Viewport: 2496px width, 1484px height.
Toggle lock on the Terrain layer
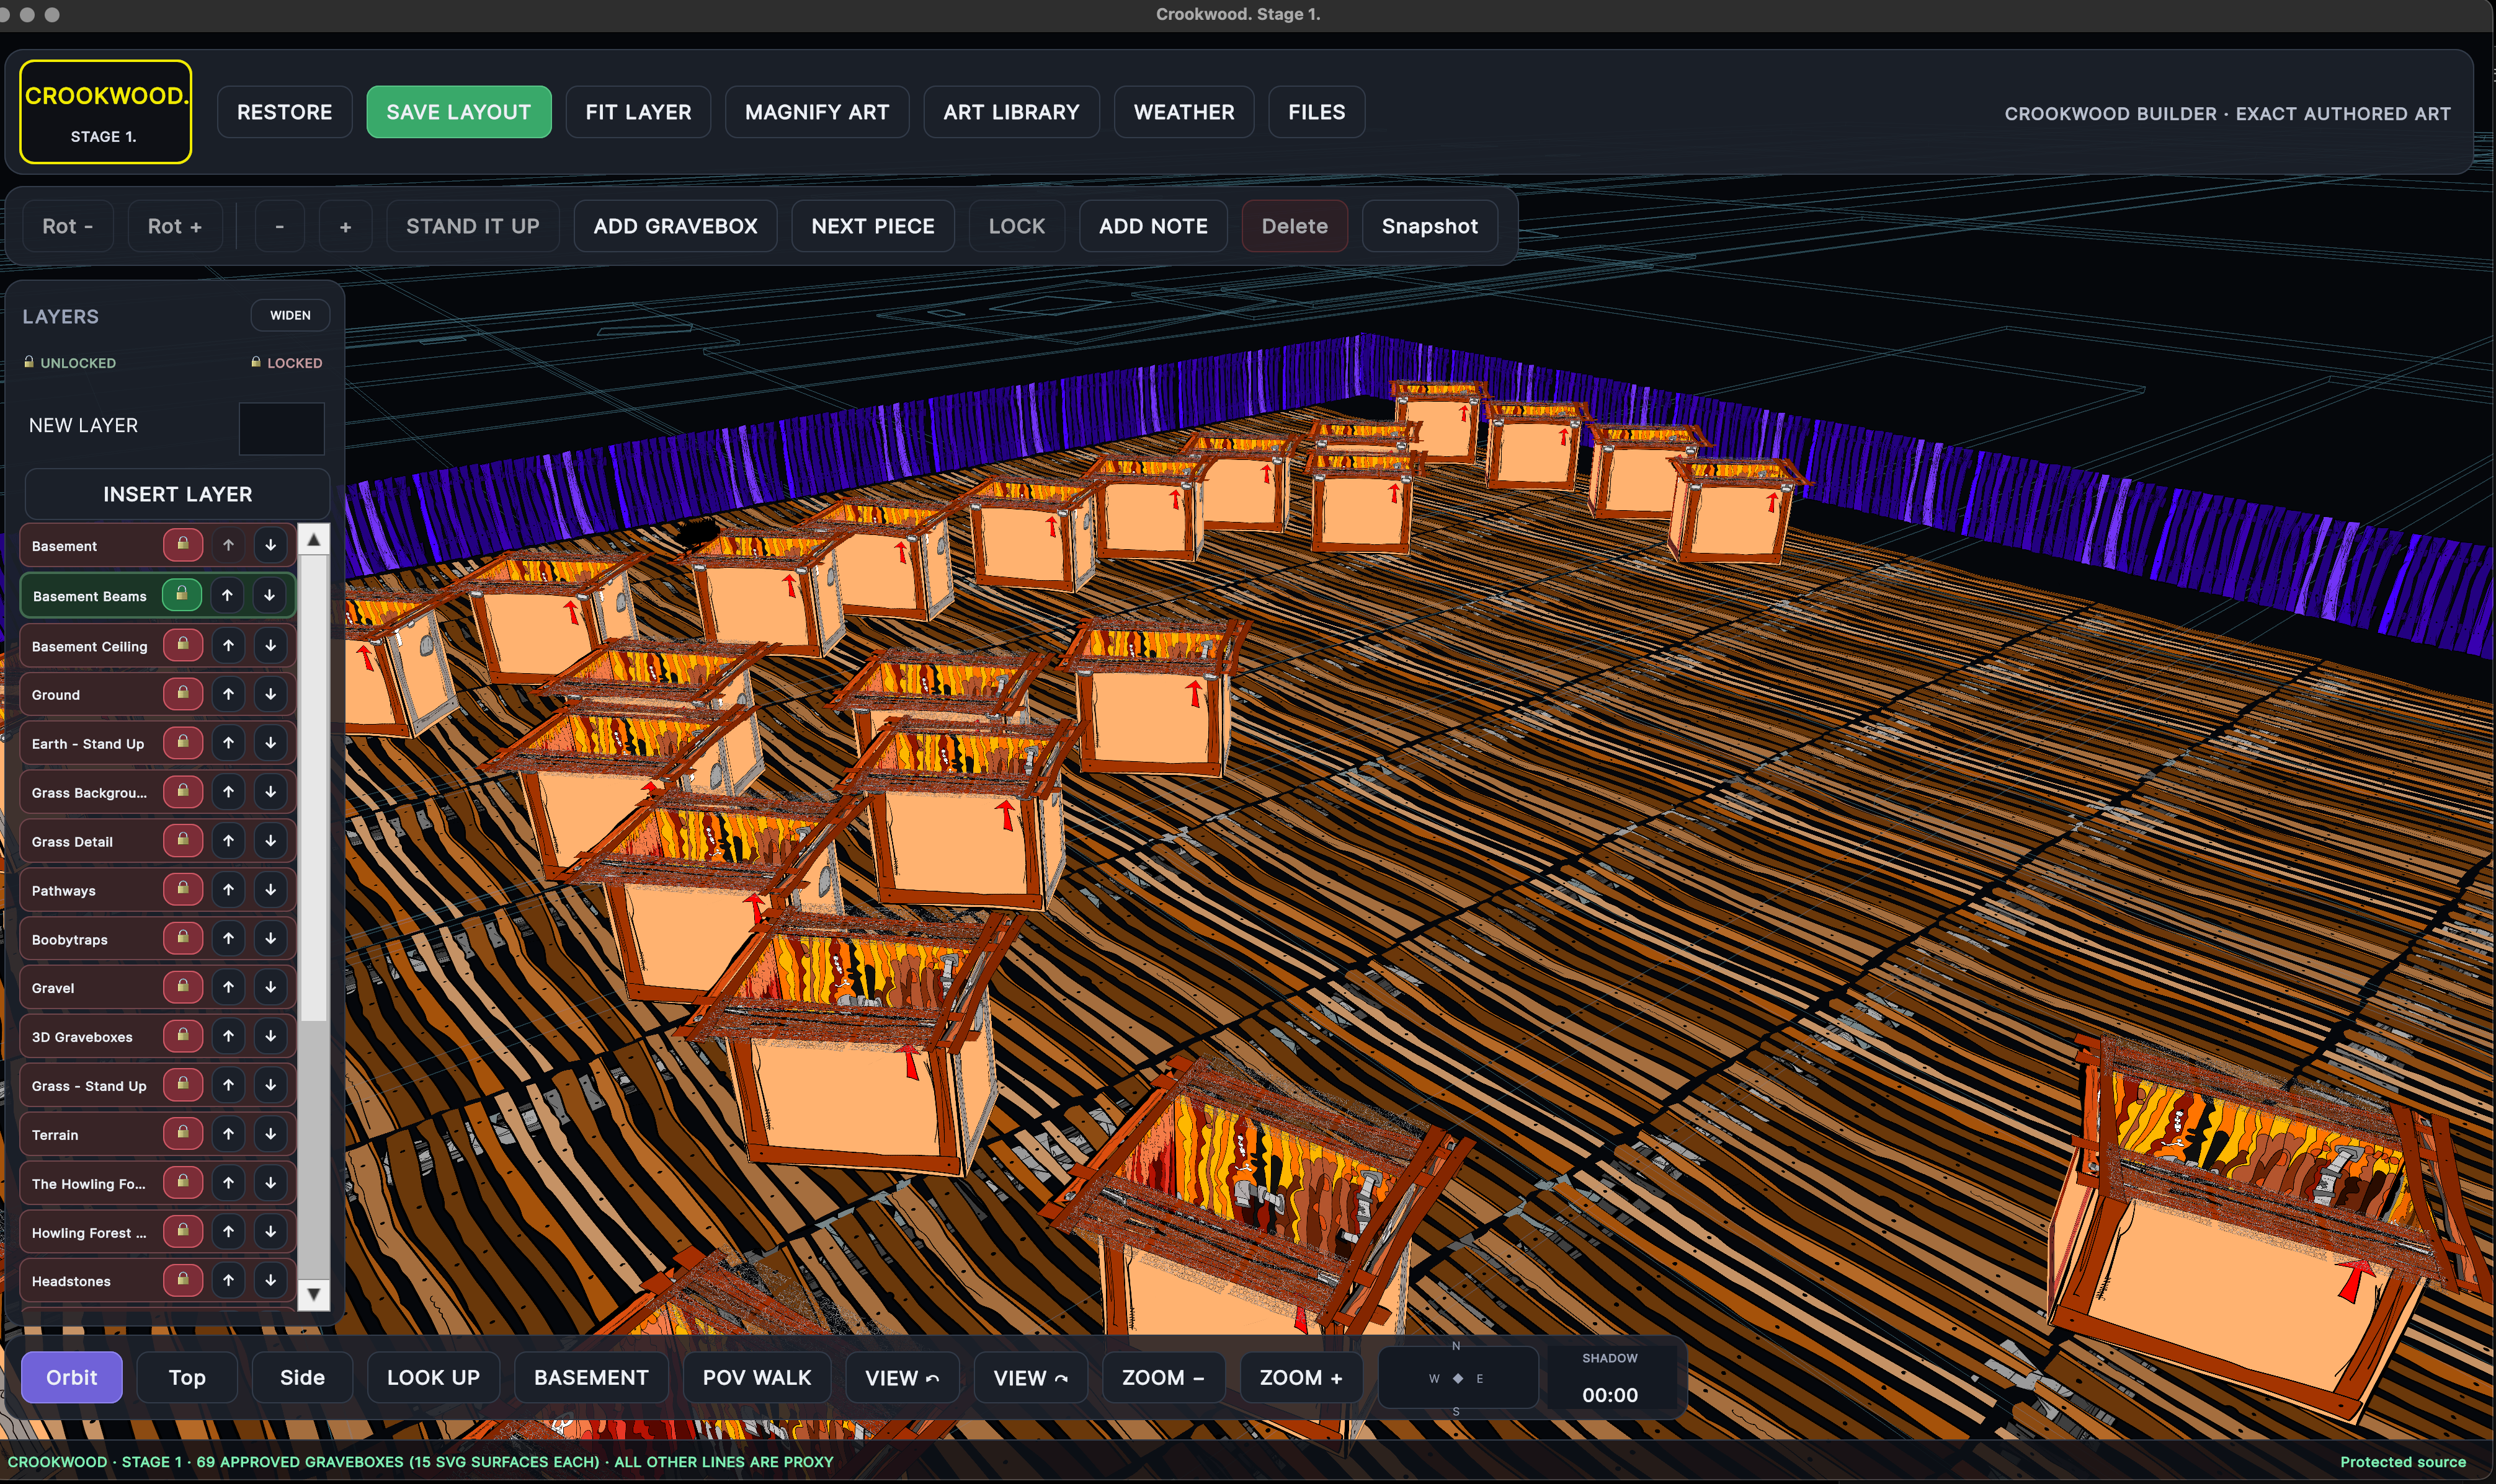click(x=183, y=1134)
